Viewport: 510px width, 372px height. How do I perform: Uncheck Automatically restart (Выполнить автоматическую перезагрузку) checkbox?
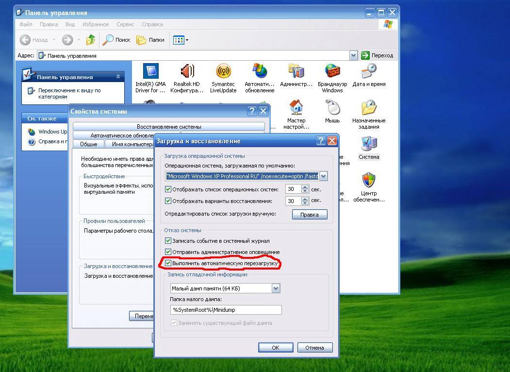click(x=168, y=263)
